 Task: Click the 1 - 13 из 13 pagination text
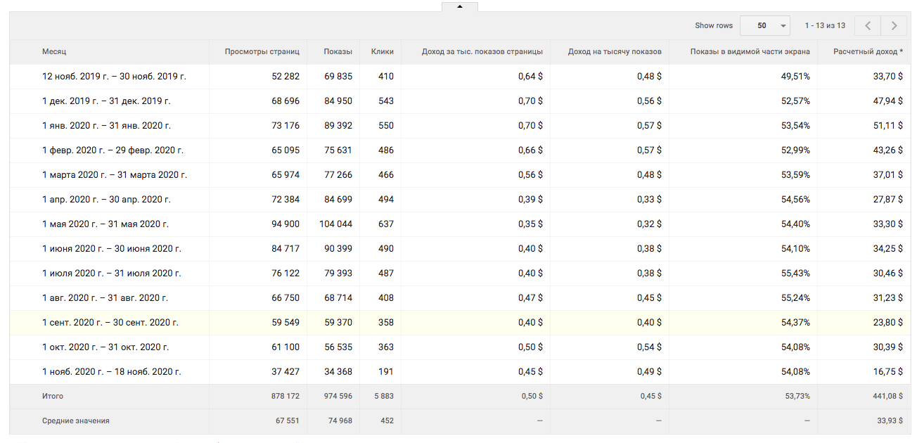click(x=825, y=25)
